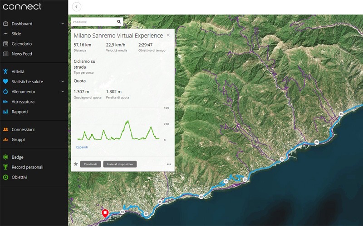Expand the Allenamento submenu chevron

click(x=63, y=92)
